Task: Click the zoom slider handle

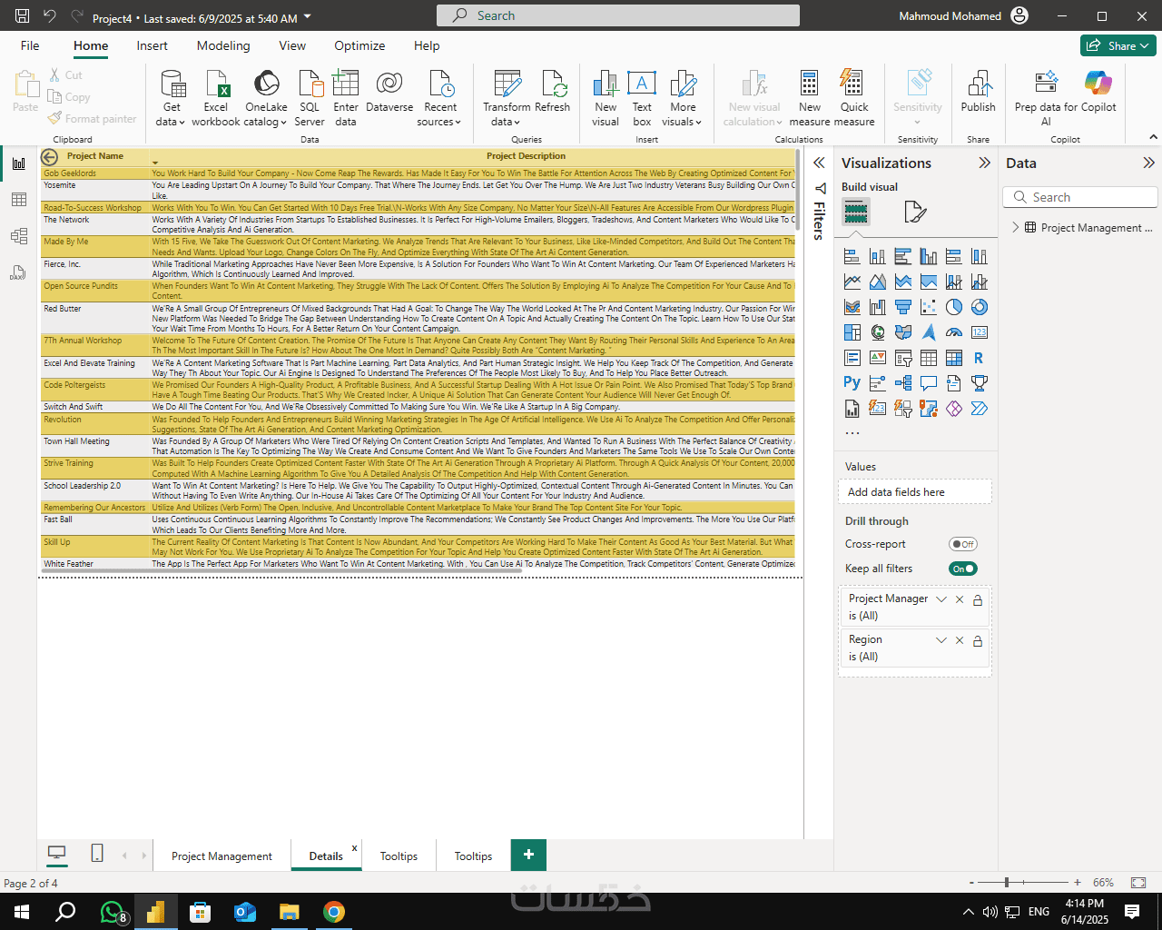Action: click(1006, 882)
